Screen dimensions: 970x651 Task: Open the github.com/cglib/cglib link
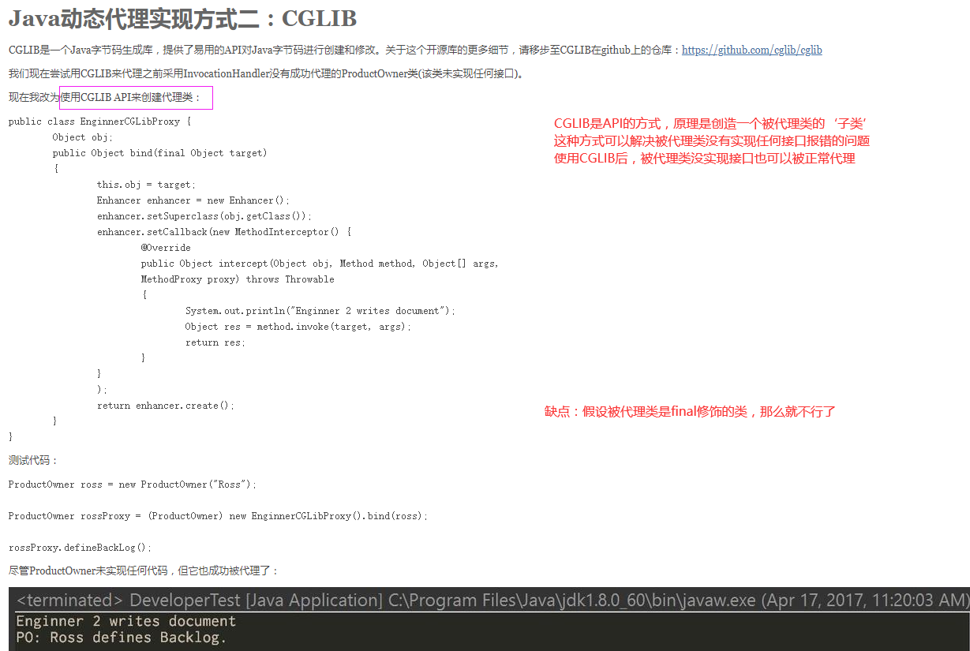(x=751, y=51)
